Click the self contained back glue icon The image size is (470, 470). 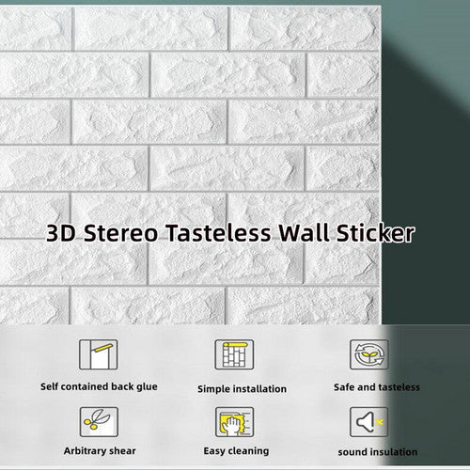(99, 354)
